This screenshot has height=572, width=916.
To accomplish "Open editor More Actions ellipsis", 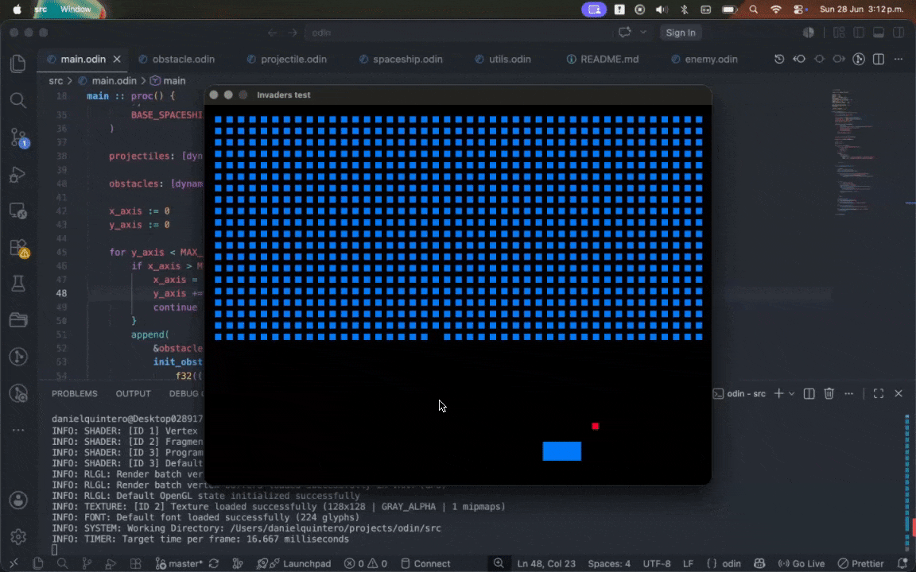I will 899,59.
